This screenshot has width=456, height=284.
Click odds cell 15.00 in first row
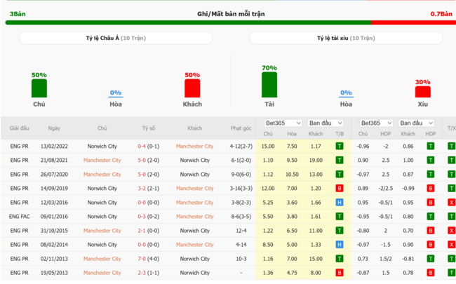[x=268, y=147]
